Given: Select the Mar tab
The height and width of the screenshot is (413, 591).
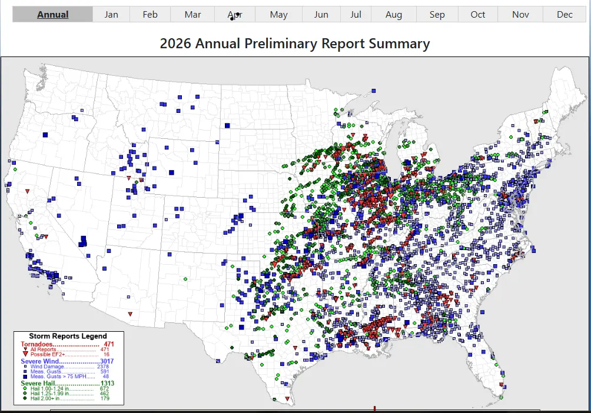Looking at the screenshot, I should tap(192, 14).
